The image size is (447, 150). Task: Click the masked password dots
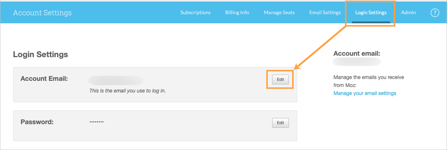click(x=97, y=122)
